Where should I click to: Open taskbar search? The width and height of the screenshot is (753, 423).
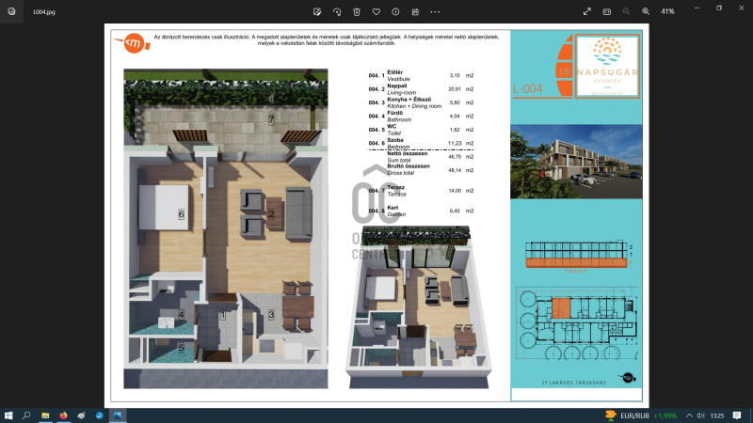(x=26, y=415)
